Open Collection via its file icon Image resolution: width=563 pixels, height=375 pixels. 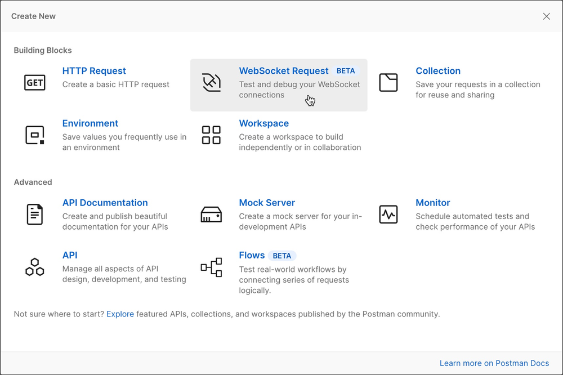point(388,82)
